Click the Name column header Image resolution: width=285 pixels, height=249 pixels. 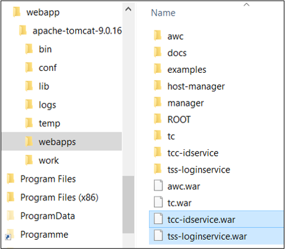click(163, 13)
